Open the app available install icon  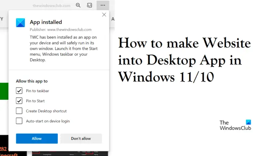click(89, 5)
